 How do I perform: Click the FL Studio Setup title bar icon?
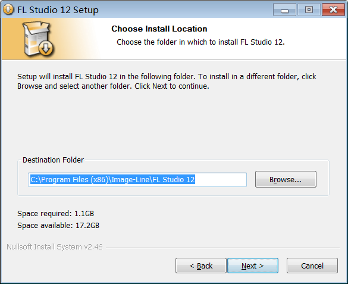(8, 10)
